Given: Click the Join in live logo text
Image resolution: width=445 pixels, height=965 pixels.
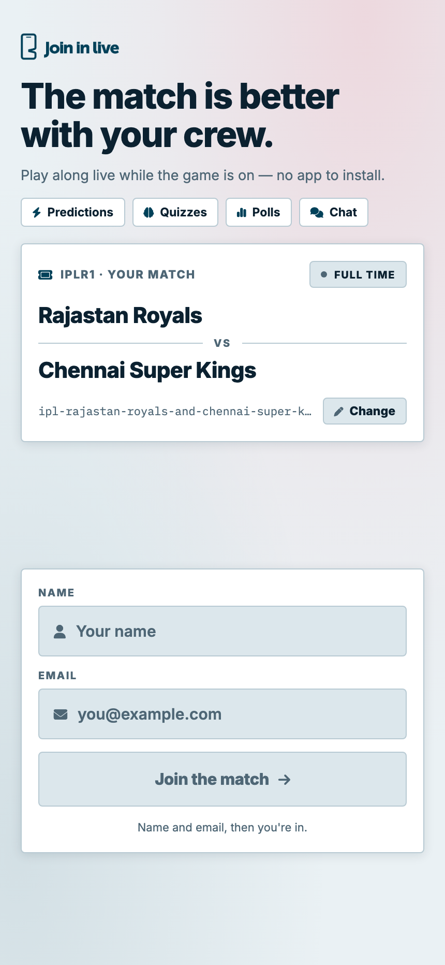Looking at the screenshot, I should pyautogui.click(x=82, y=48).
